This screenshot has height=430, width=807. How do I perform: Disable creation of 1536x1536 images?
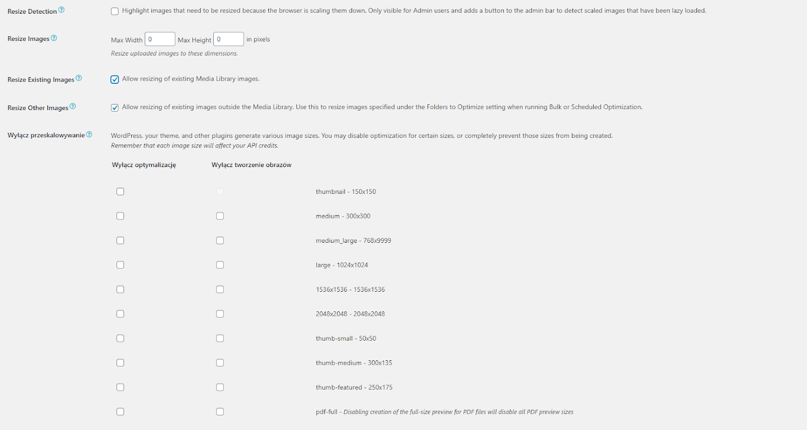[x=220, y=290]
